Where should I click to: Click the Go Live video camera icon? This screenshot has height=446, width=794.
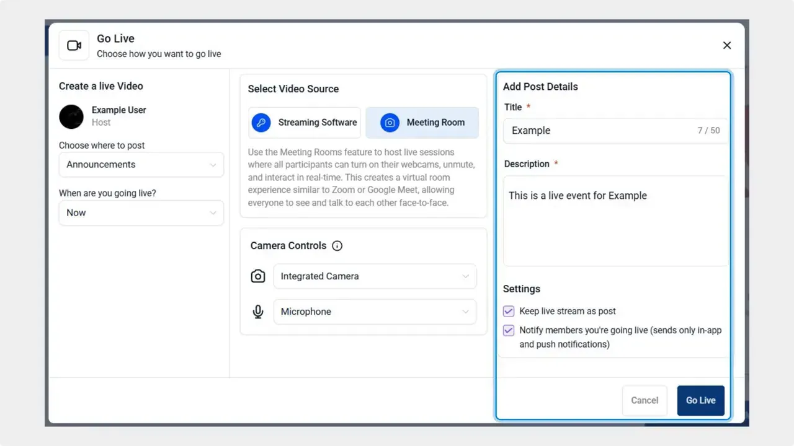pos(74,45)
